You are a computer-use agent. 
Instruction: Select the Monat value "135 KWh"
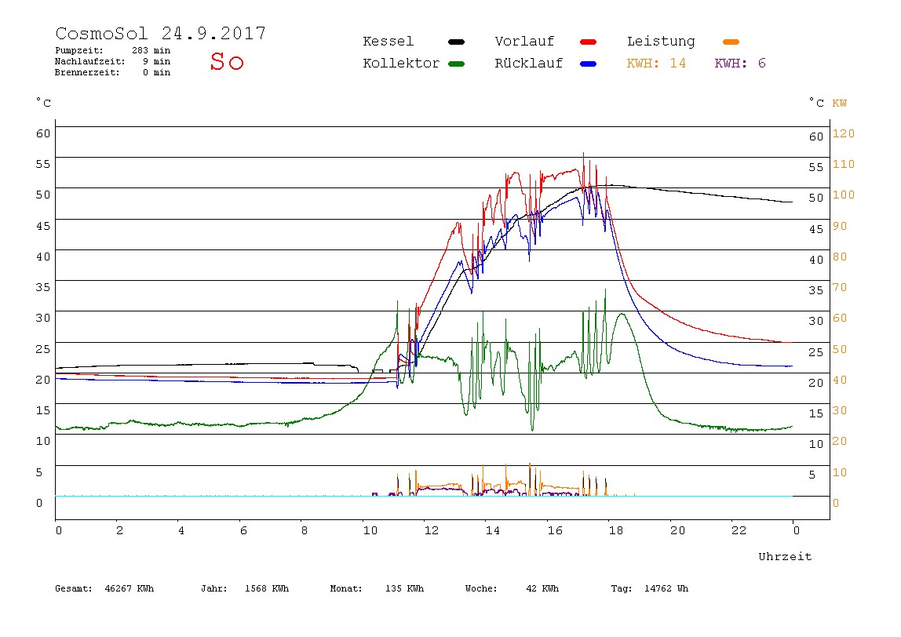pyautogui.click(x=404, y=588)
